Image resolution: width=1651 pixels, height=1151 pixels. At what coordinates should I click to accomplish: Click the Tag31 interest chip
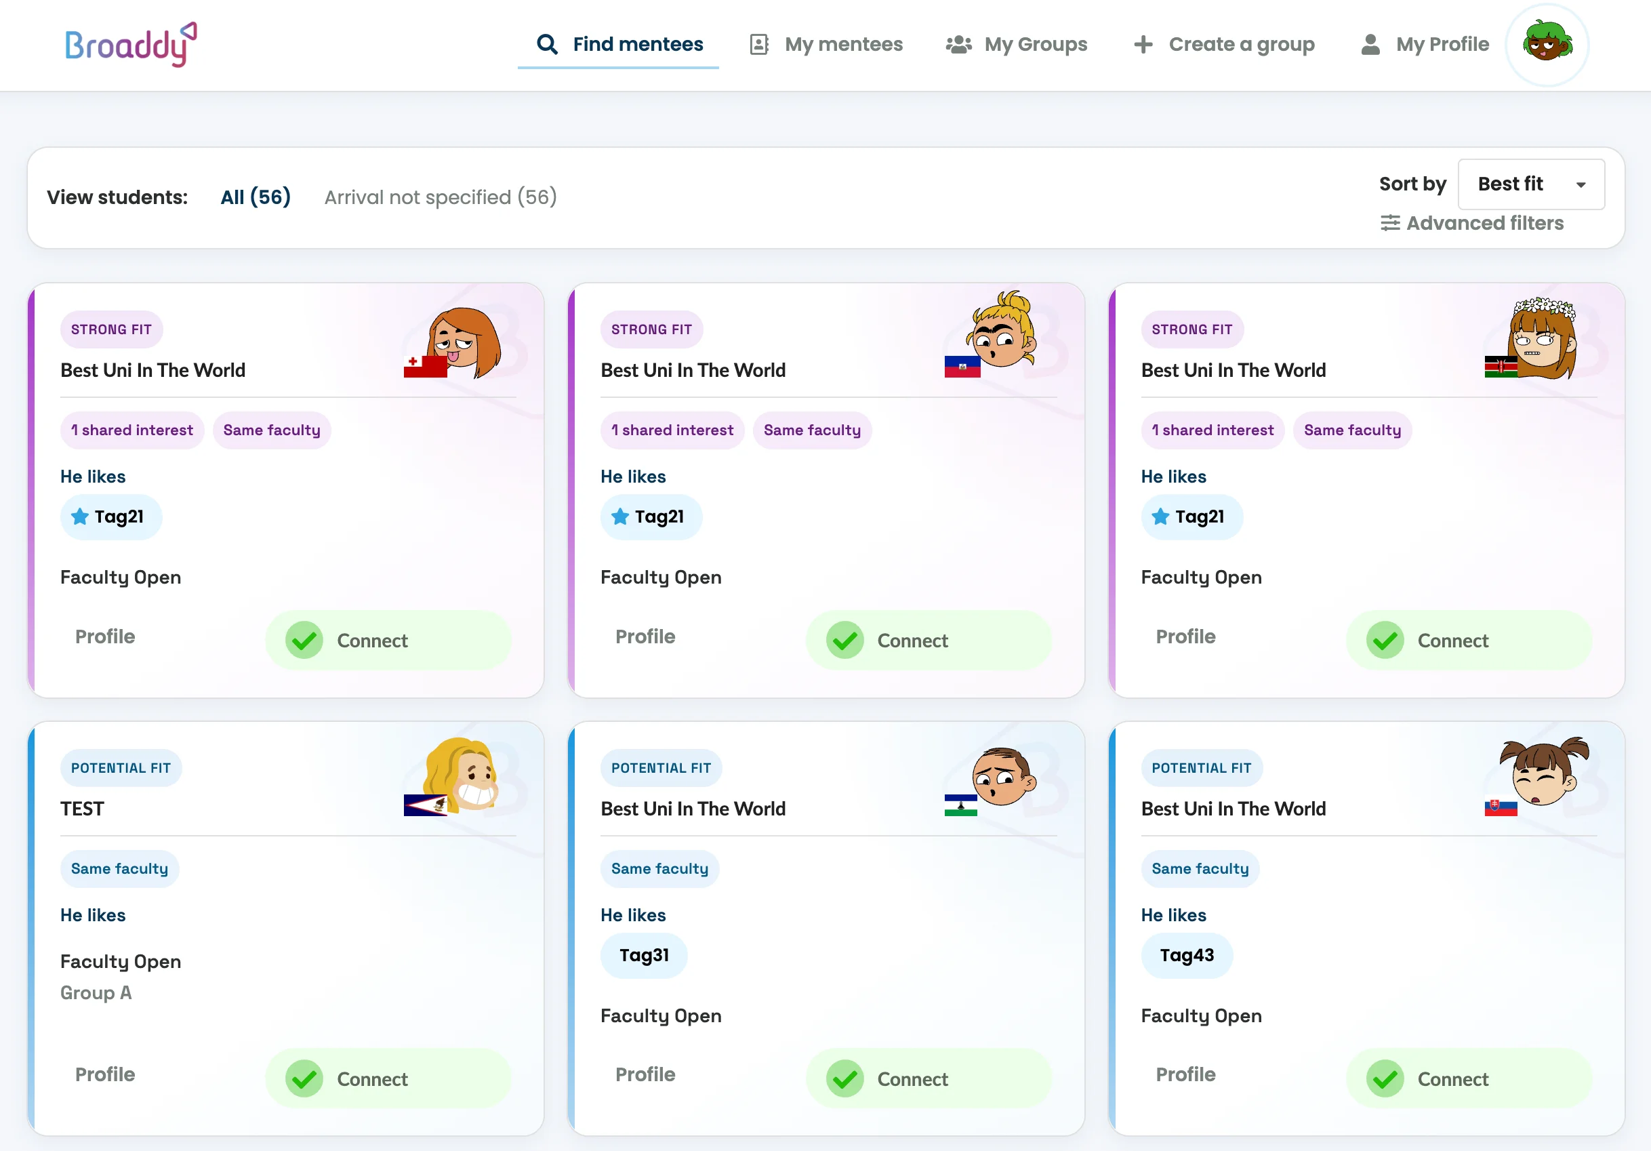pyautogui.click(x=644, y=955)
